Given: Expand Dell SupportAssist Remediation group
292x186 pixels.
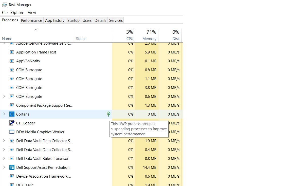Looking at the screenshot, I should point(4,167).
